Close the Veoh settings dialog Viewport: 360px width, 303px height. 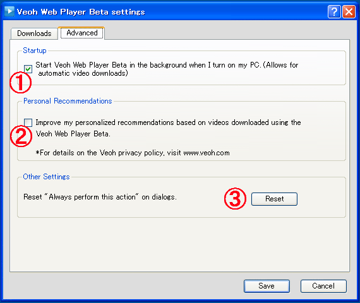tap(349, 12)
